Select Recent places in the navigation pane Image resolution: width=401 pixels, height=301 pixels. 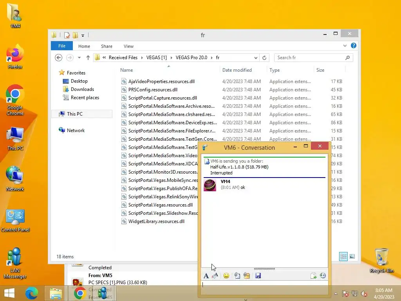click(85, 98)
